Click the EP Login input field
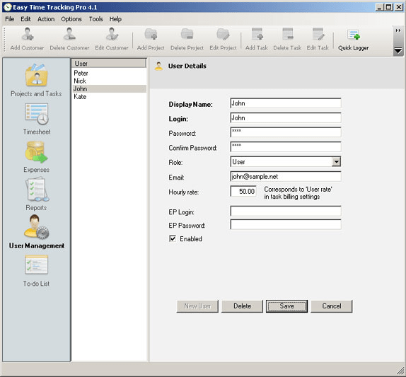 click(x=286, y=211)
